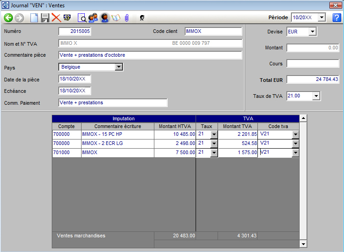Image resolution: width=344 pixels, height=252 pixels.
Task: Click the open book icon
Action: [x=115, y=18]
